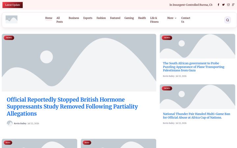Image resolution: width=237 pixels, height=148 pixels.
Task: Open the South African government plane article
Action: pyautogui.click(x=194, y=67)
